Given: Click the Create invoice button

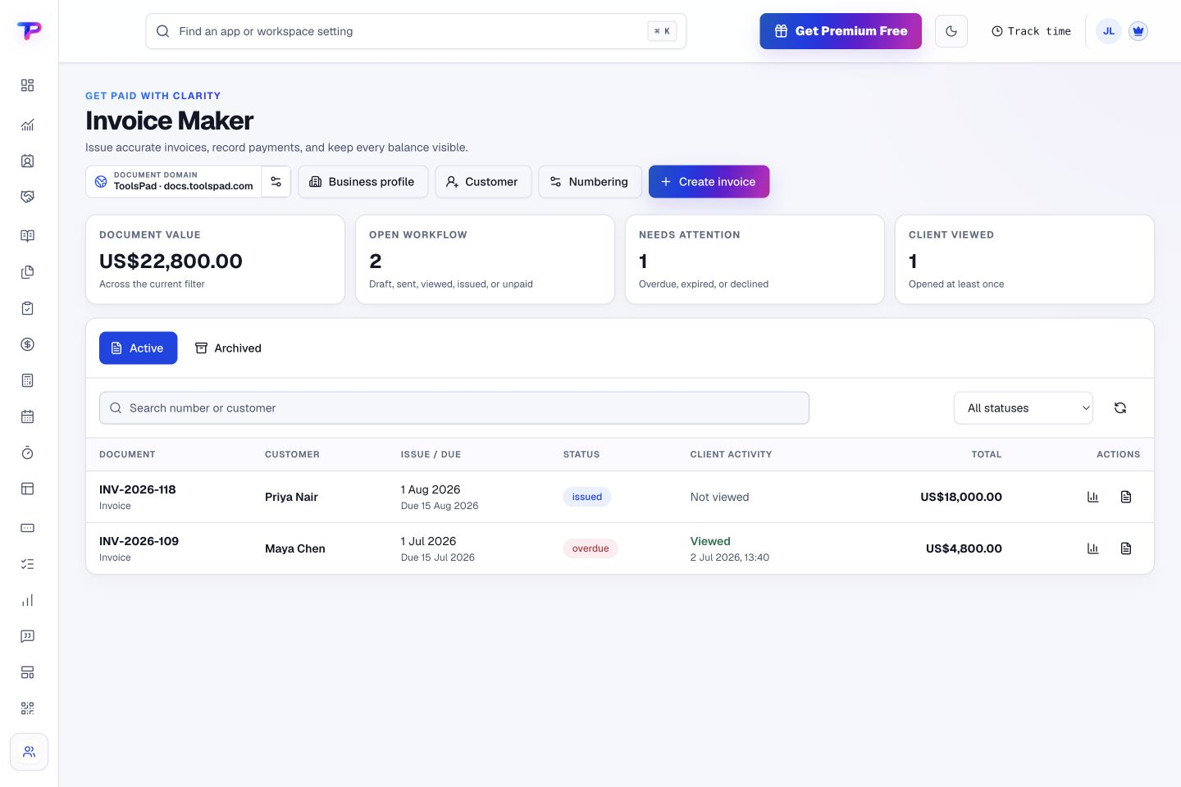Looking at the screenshot, I should 709,182.
